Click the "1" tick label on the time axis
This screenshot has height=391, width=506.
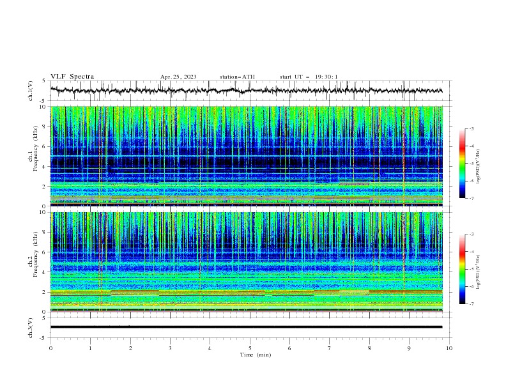coord(90,348)
